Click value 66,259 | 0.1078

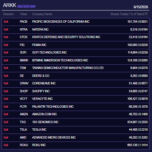[x=138, y=107]
